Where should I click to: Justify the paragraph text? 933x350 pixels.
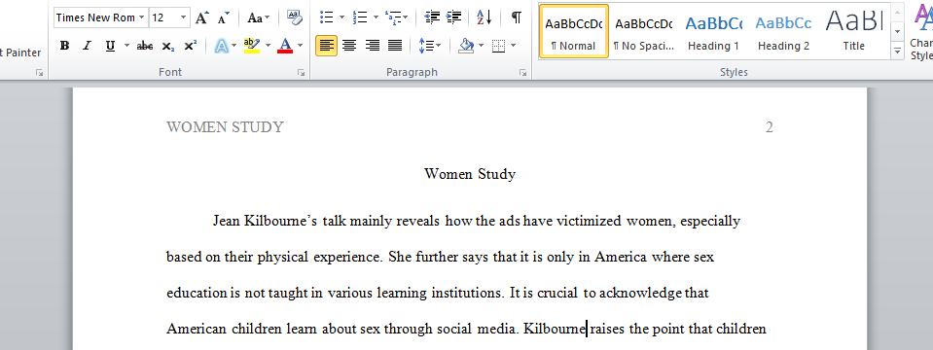(x=395, y=46)
